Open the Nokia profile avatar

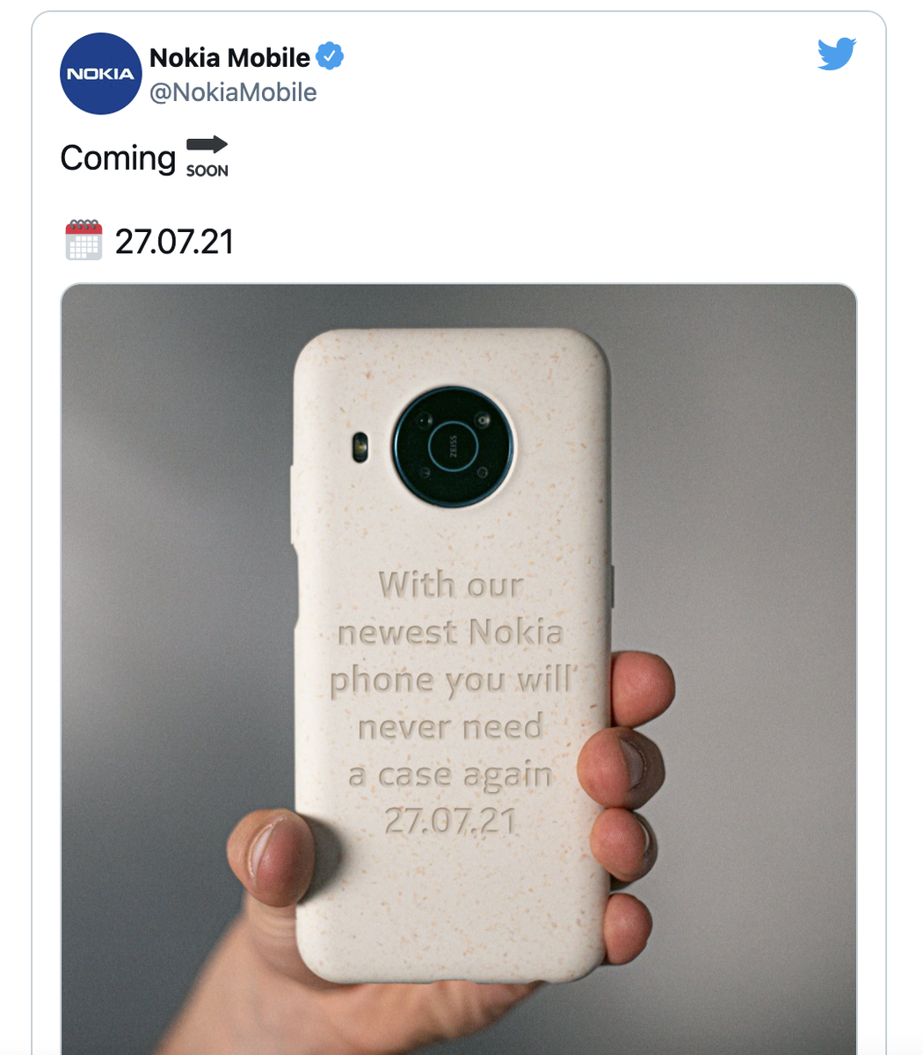click(101, 74)
